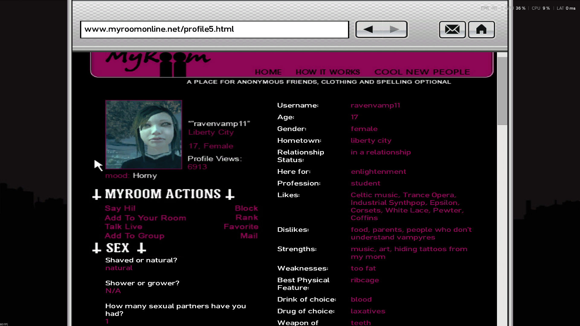Screen dimensions: 580x326
Task: Go back using the left arrow button
Action: 368,29
